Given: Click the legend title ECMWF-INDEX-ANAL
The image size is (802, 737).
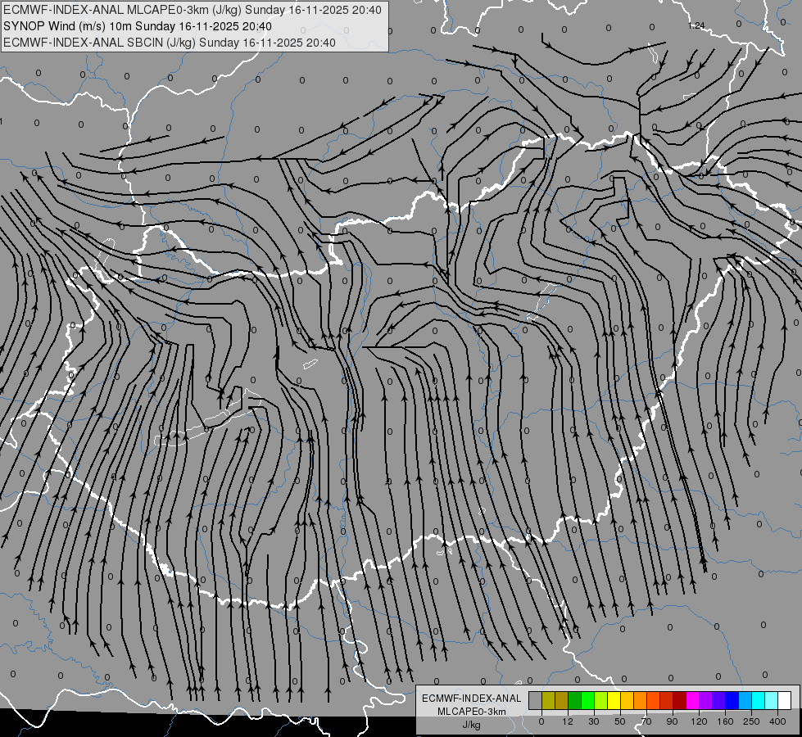Looking at the screenshot, I should pyautogui.click(x=472, y=699).
